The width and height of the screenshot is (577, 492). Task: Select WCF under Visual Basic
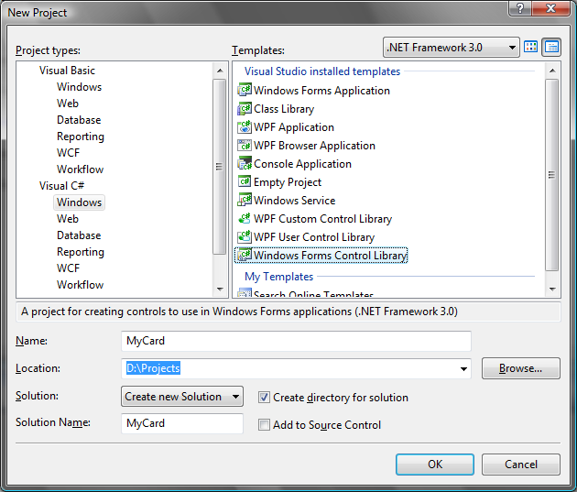pos(68,153)
